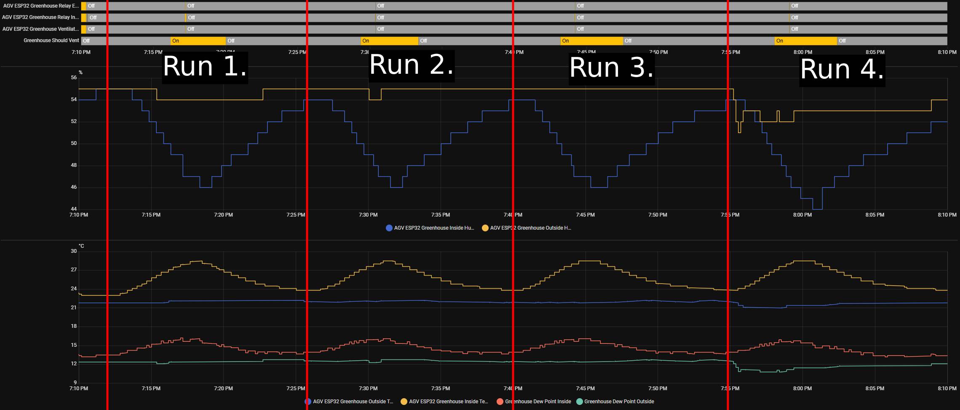Click the 'Run 3.' annotation label
The image size is (960, 410).
tap(611, 68)
